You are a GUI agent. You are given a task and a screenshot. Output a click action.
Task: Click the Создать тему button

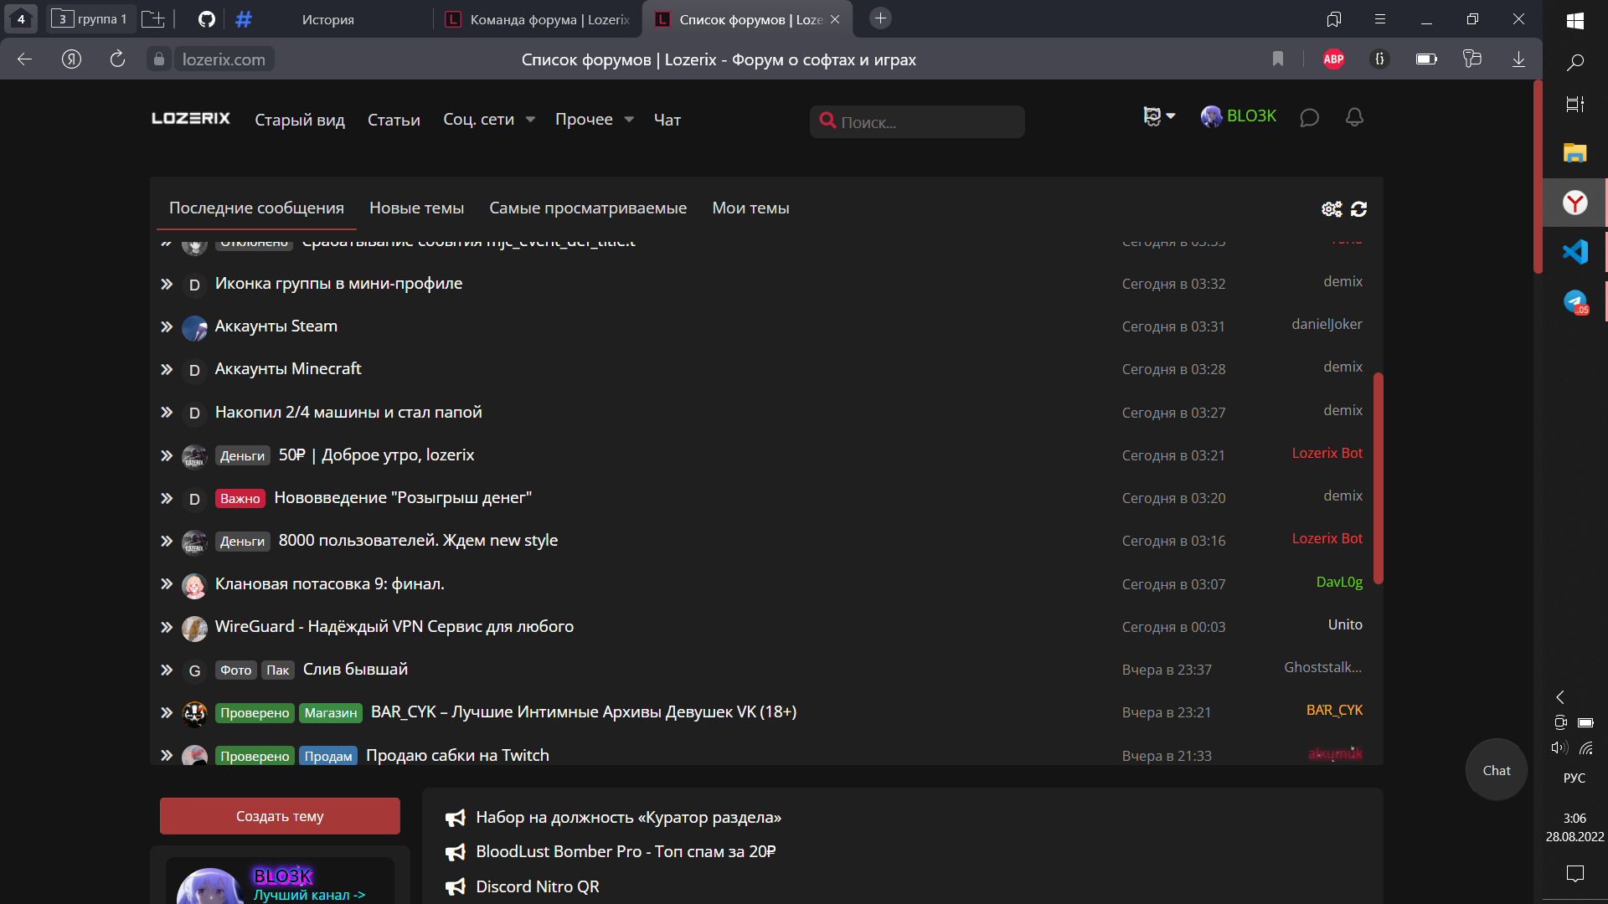coord(280,816)
